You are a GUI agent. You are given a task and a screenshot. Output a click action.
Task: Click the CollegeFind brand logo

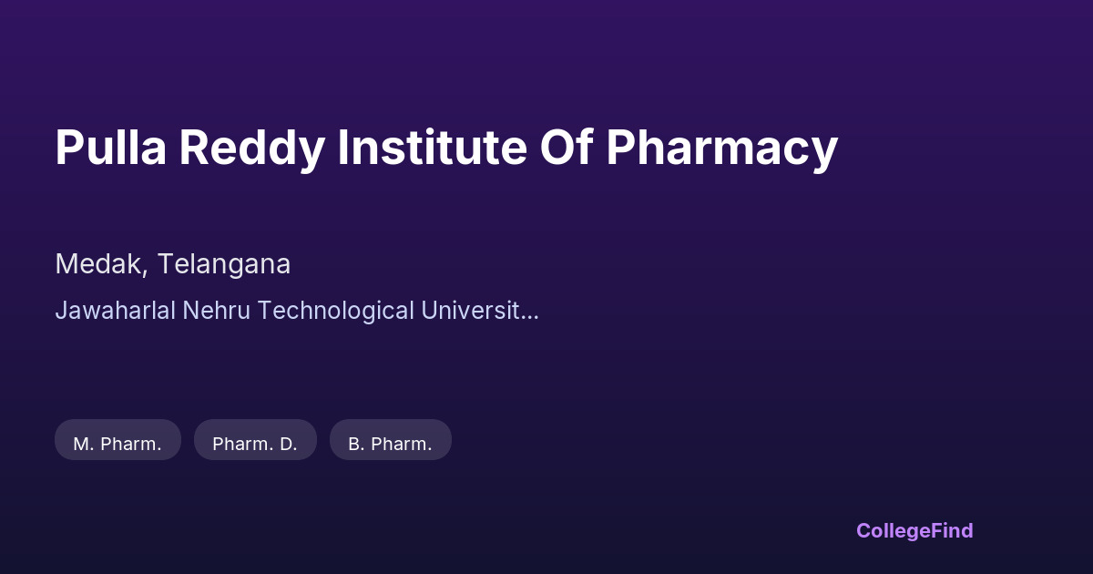[914, 530]
